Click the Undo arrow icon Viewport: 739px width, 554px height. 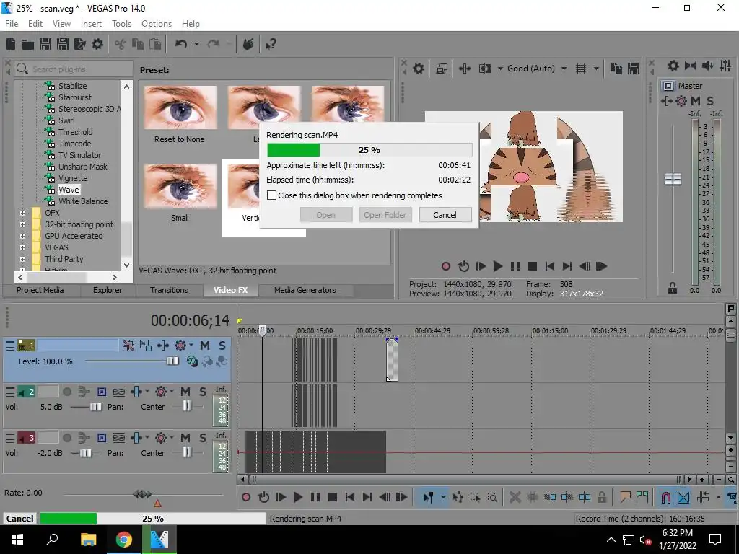[181, 44]
